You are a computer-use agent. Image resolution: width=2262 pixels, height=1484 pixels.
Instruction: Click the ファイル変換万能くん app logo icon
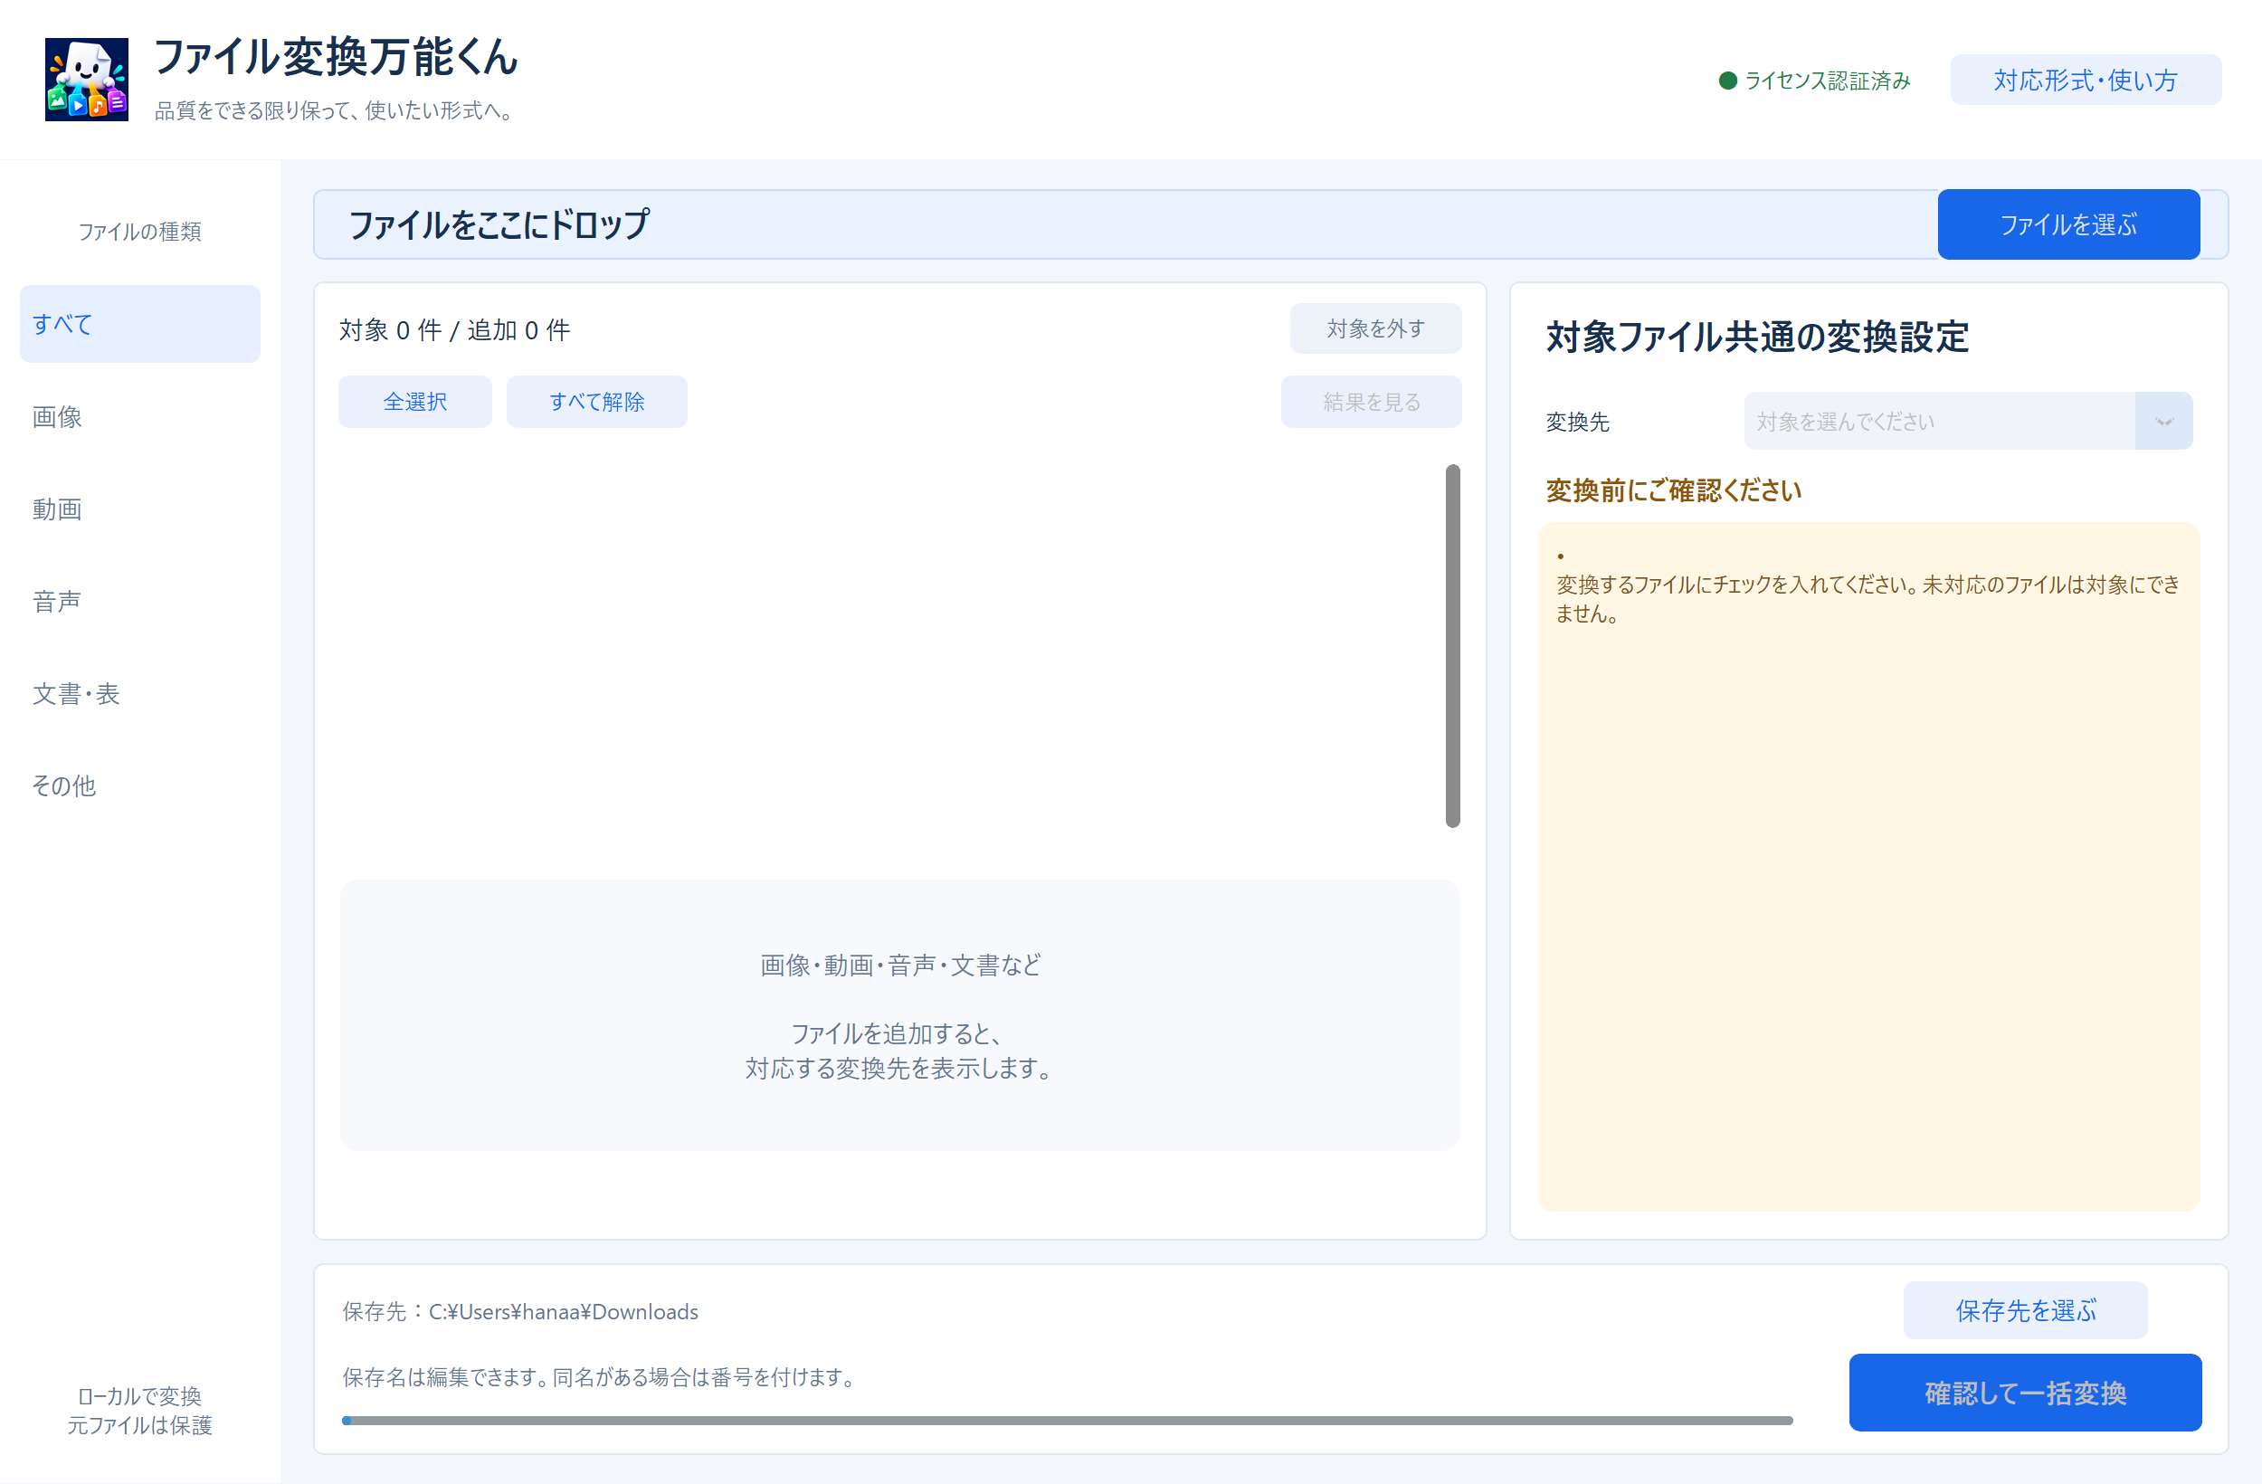pyautogui.click(x=87, y=80)
